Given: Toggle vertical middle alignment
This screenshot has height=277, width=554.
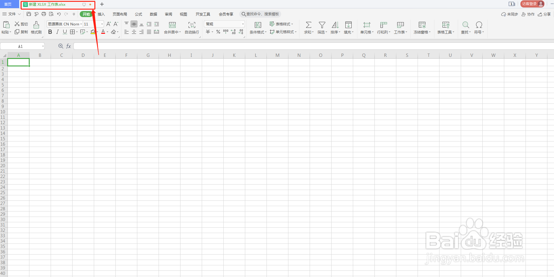Looking at the screenshot, I should pyautogui.click(x=134, y=24).
